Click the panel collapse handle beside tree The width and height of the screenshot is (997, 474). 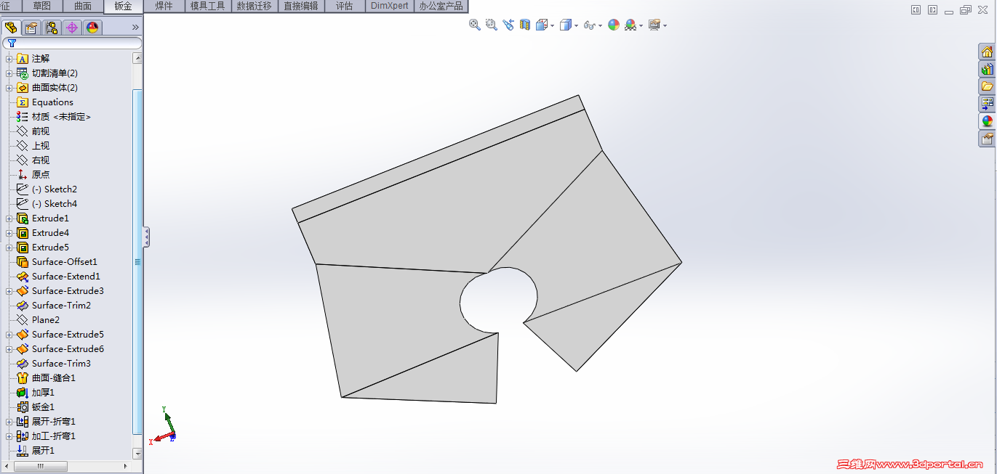(146, 237)
